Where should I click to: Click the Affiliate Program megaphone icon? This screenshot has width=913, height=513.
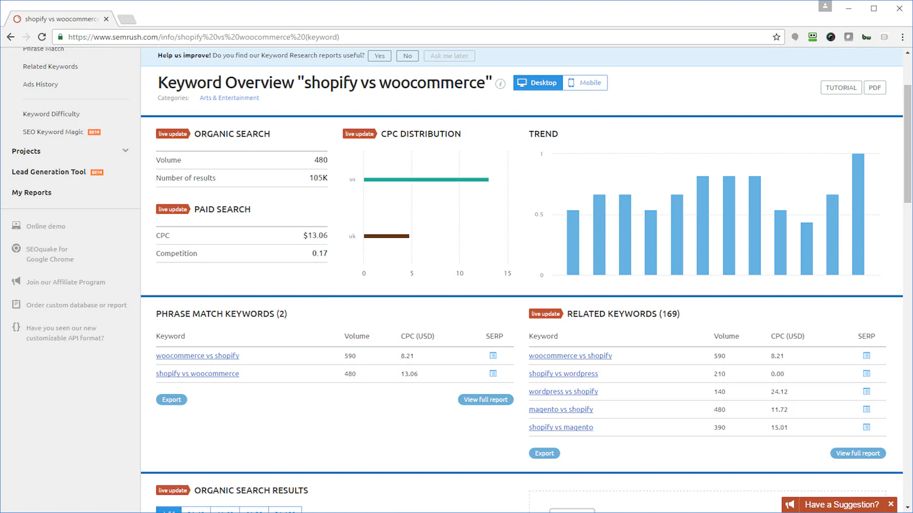[x=16, y=281]
